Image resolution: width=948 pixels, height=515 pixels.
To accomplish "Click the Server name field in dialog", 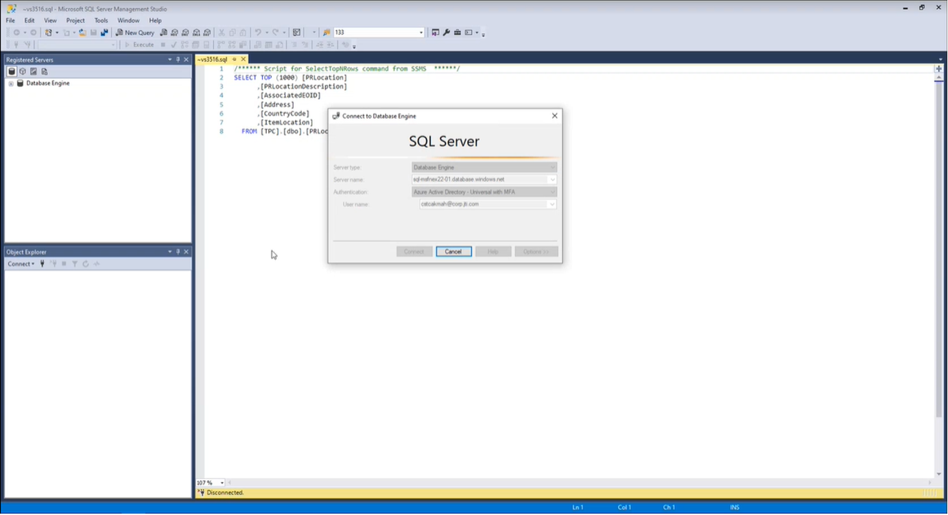I will [484, 180].
